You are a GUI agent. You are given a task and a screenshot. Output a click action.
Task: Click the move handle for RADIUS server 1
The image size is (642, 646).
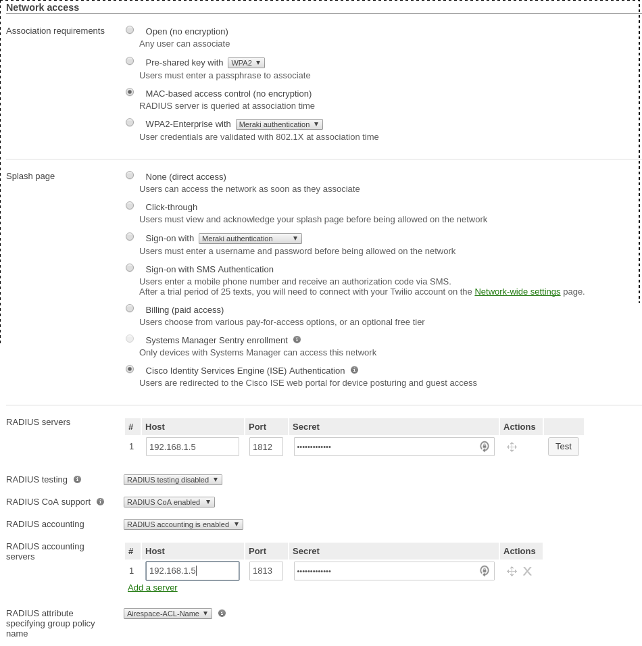512,447
